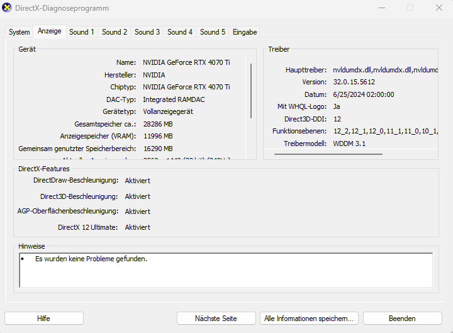453x333 pixels.
Task: Click the Gemeinsam genutzter Speicherbereich label
Action: 77,149
